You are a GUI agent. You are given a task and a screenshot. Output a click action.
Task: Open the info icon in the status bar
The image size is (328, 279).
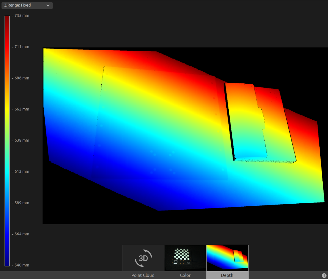(x=324, y=275)
